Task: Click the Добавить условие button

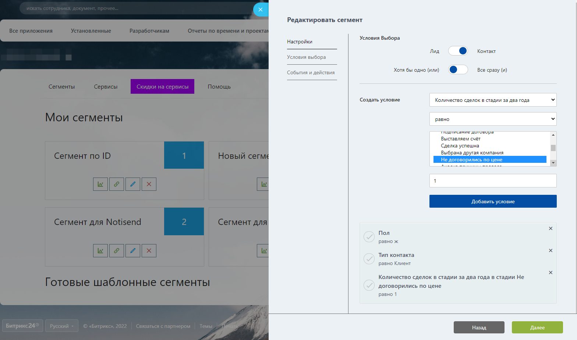Action: (493, 201)
